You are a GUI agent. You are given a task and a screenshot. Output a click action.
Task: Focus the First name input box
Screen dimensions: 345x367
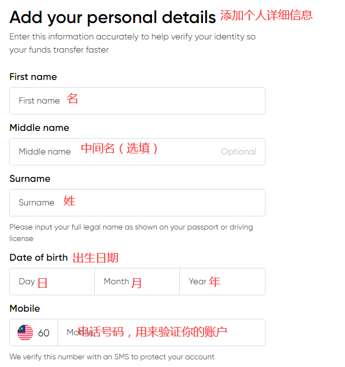pos(137,101)
